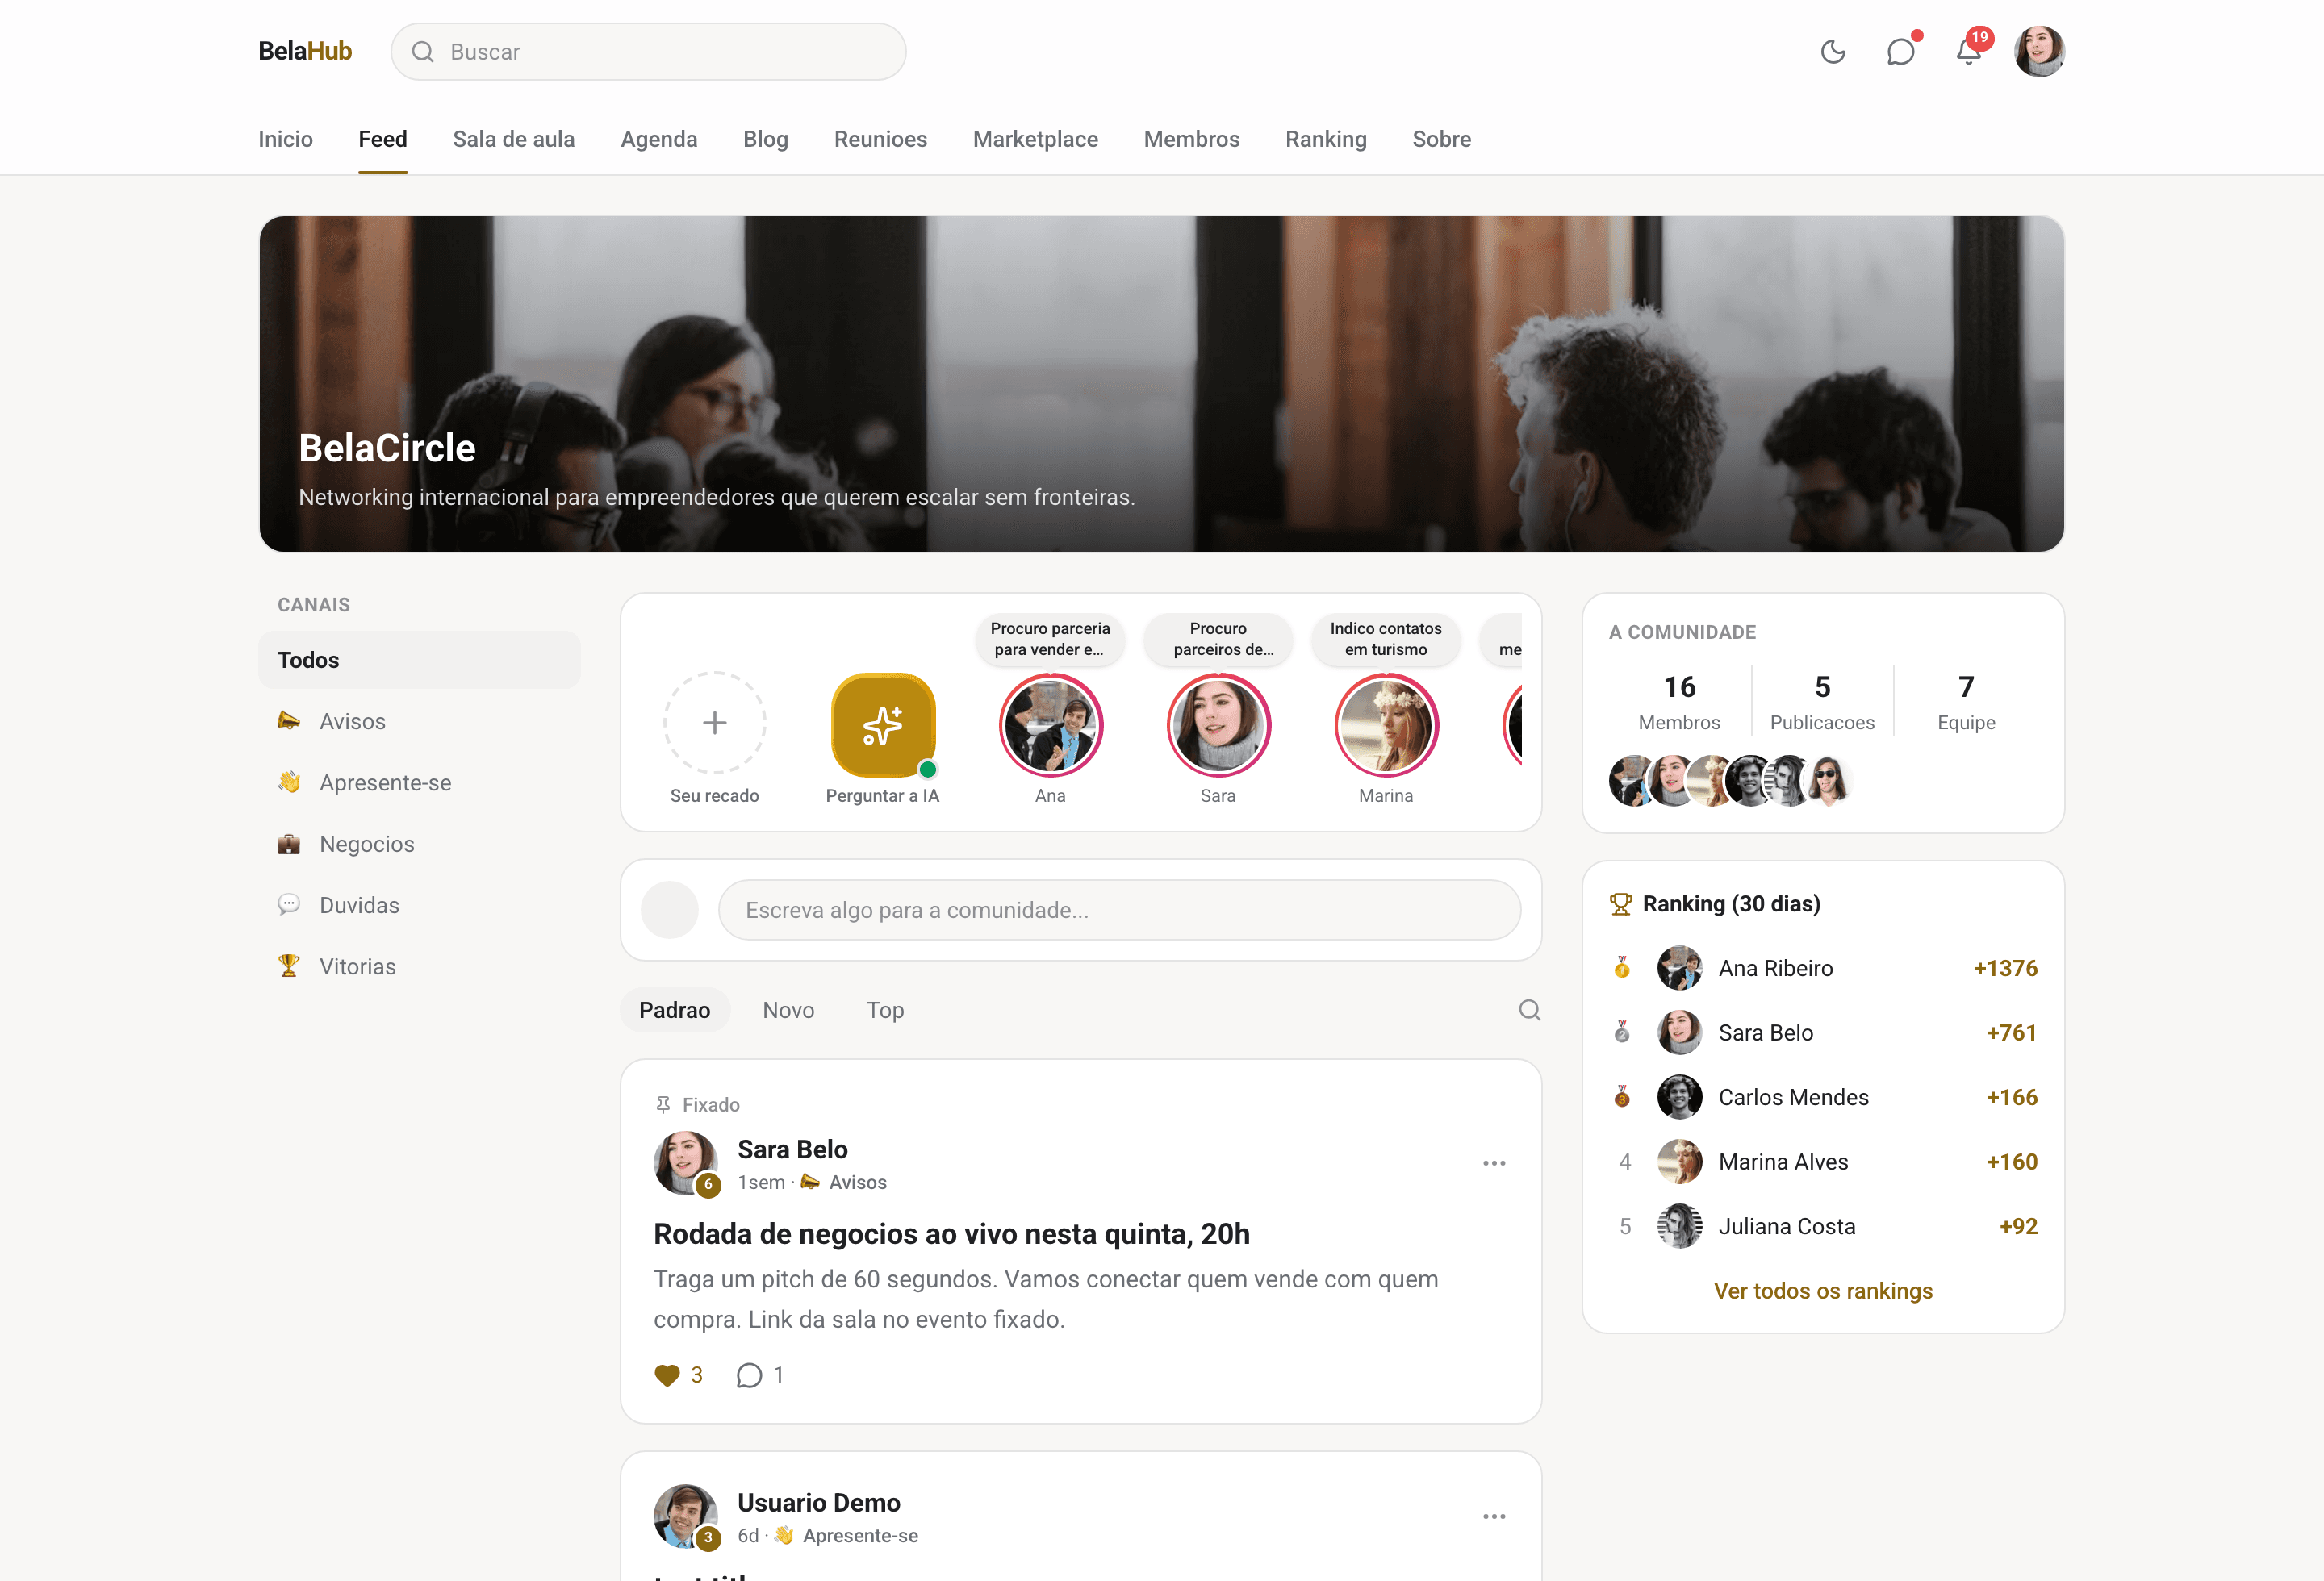This screenshot has height=1581, width=2324.
Task: Click the 'Escreva algo para a comunidade' field
Action: [x=1119, y=909]
